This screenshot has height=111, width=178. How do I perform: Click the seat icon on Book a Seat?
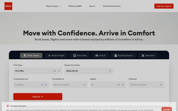pyautogui.click(x=25, y=56)
